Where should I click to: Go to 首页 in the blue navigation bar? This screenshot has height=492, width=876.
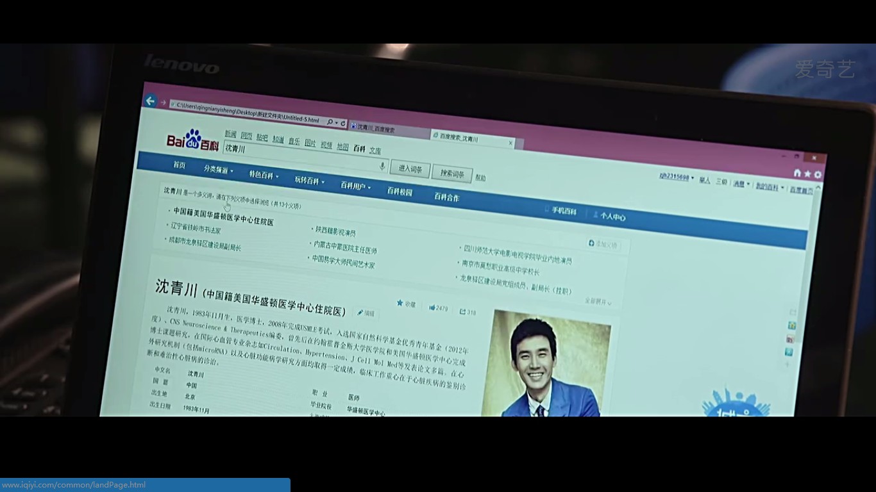(179, 165)
